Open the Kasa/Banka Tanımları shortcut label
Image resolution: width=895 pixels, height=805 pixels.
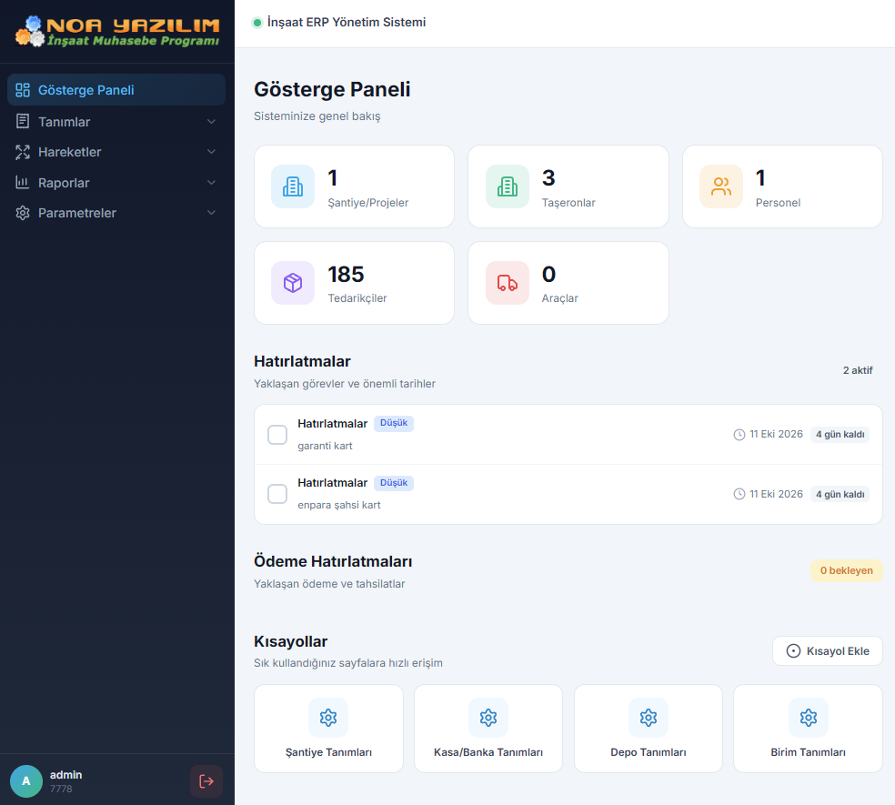[488, 752]
